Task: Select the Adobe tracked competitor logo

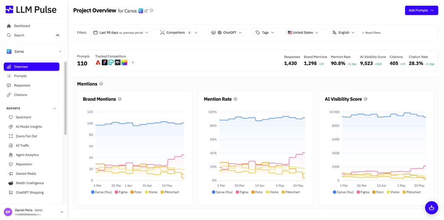Action: (98, 62)
